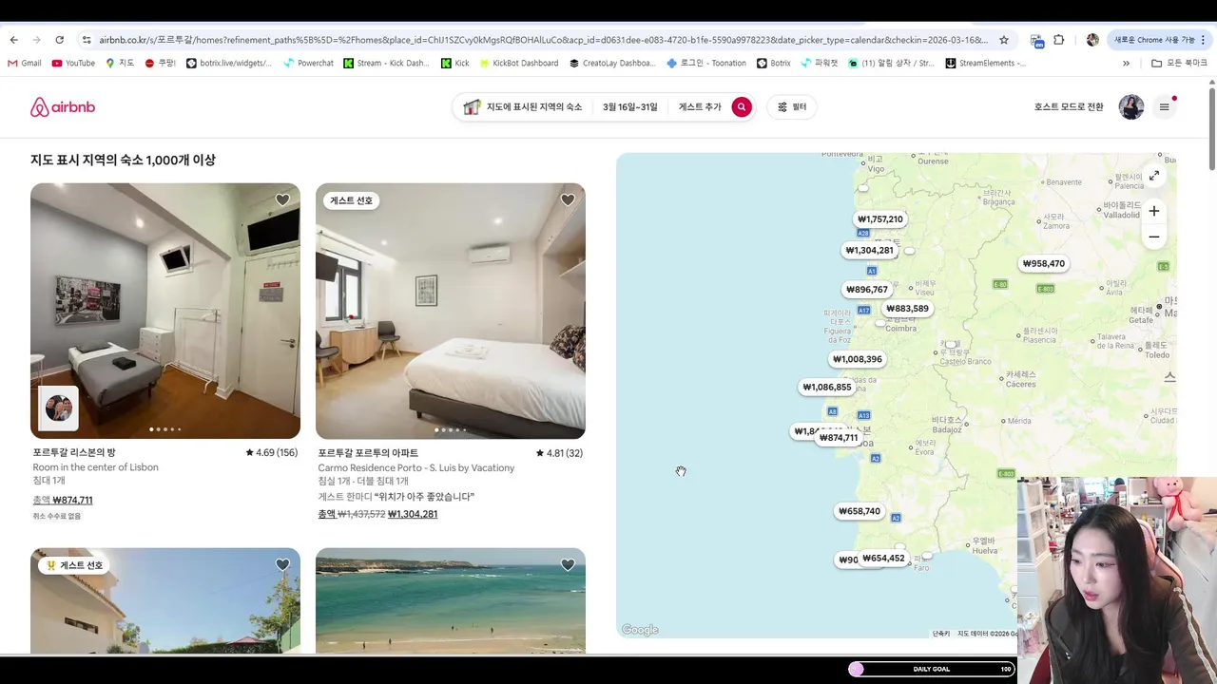The height and width of the screenshot is (684, 1217).
Task: Open the 지도 maps bookmark
Action: coord(120,64)
